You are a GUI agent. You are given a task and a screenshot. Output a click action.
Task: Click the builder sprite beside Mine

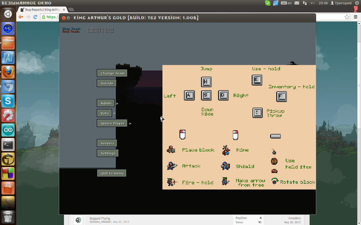point(226,150)
